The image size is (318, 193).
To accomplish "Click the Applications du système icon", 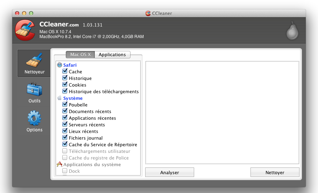I will click(59, 164).
